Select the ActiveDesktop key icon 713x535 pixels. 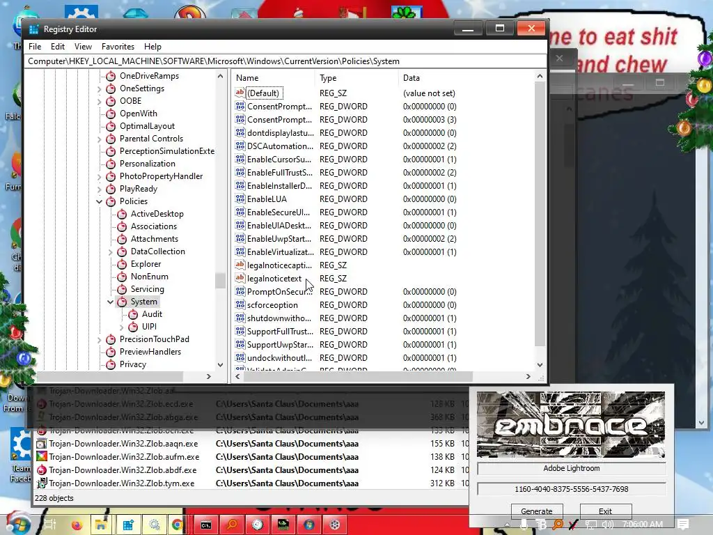(122, 214)
